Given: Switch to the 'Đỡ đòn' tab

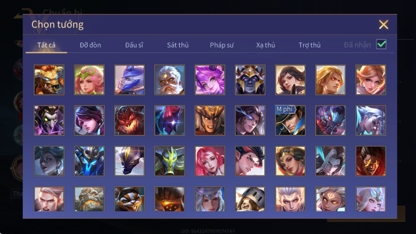Looking at the screenshot, I should tap(90, 45).
